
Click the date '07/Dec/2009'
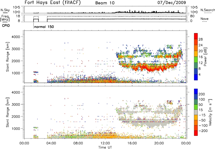[x=172, y=2]
